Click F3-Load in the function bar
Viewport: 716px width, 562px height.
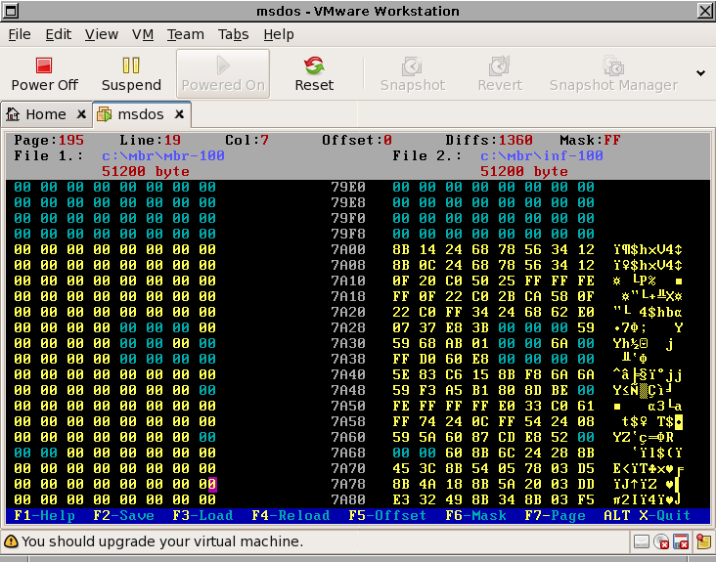click(x=202, y=515)
